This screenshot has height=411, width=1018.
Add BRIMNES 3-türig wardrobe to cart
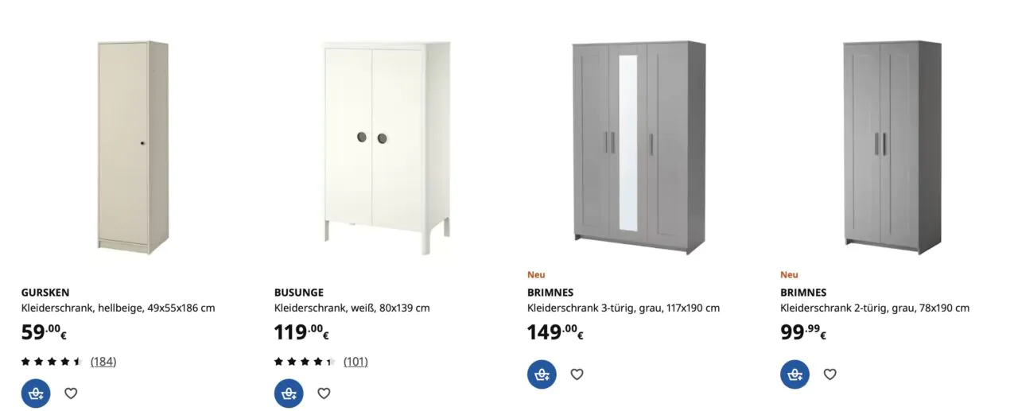[x=542, y=374]
